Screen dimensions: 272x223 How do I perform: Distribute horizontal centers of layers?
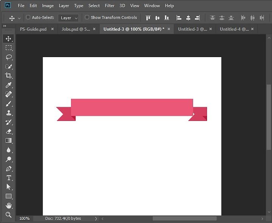click(x=253, y=18)
